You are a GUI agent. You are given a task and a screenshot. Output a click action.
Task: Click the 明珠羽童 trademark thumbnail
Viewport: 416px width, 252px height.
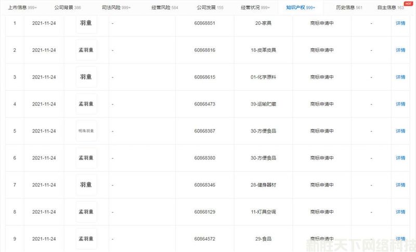point(86,131)
